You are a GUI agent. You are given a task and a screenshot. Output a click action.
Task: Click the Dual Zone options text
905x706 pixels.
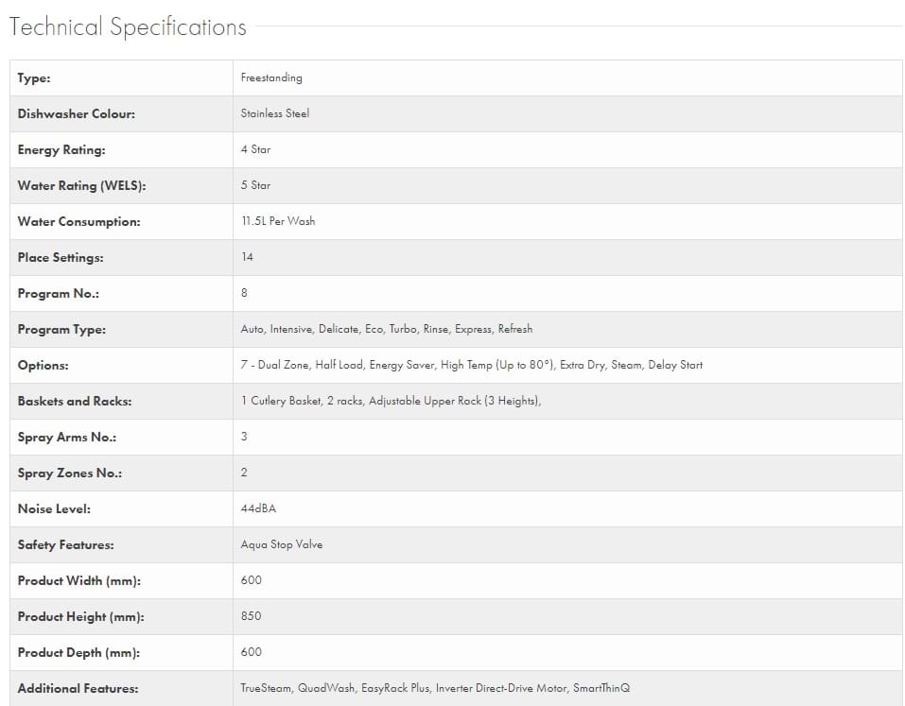(280, 366)
